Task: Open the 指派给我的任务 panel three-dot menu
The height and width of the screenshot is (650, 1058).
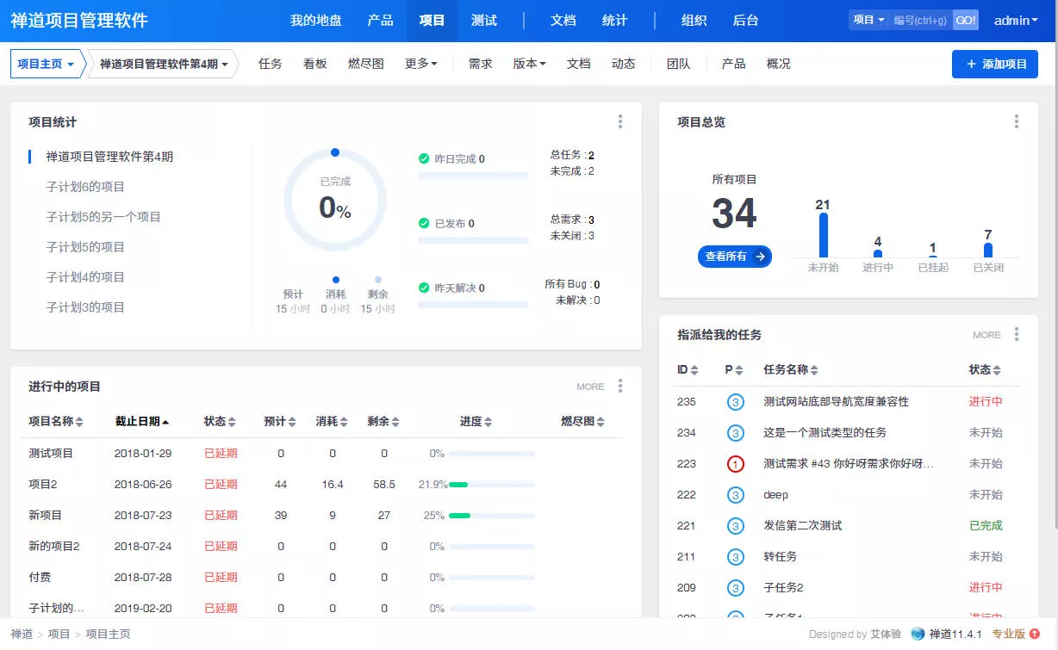Action: [1017, 335]
